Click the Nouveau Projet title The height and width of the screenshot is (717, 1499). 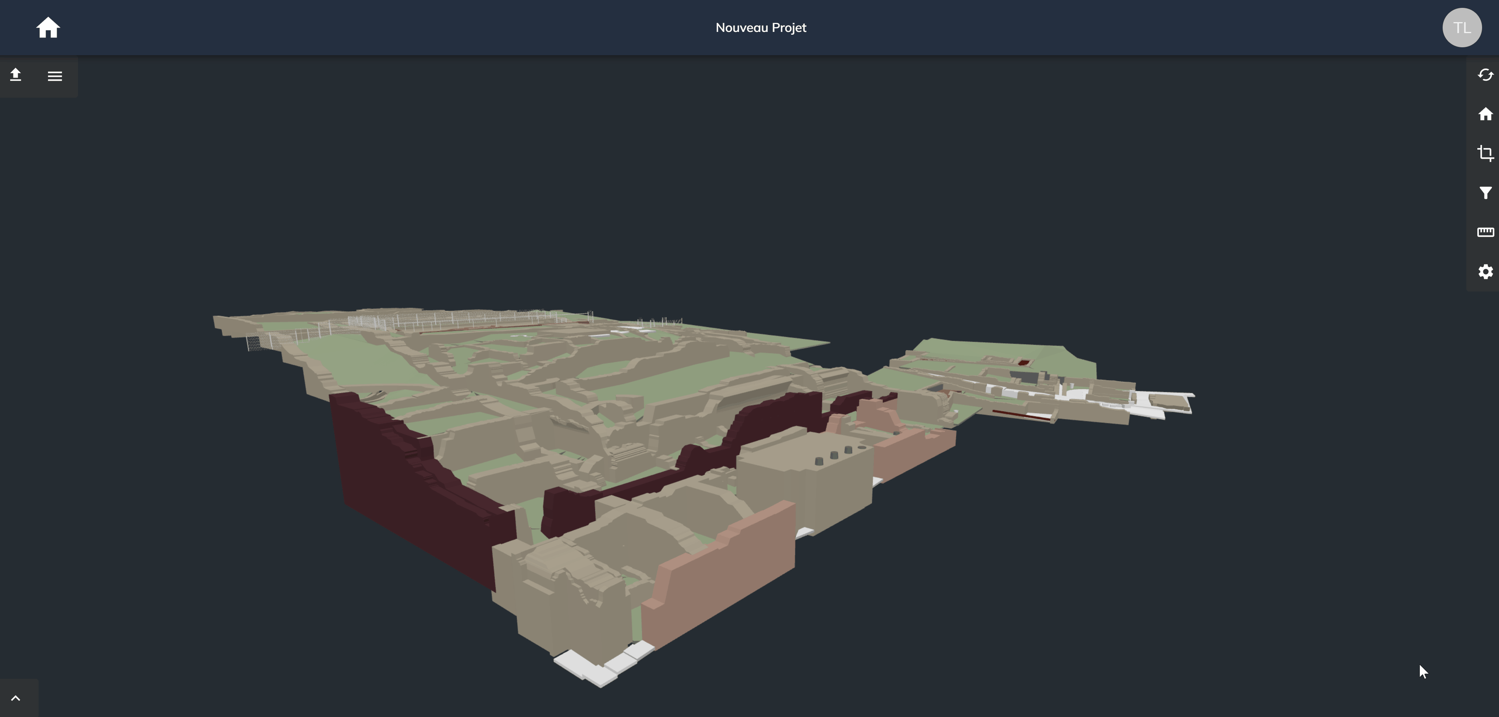[761, 27]
